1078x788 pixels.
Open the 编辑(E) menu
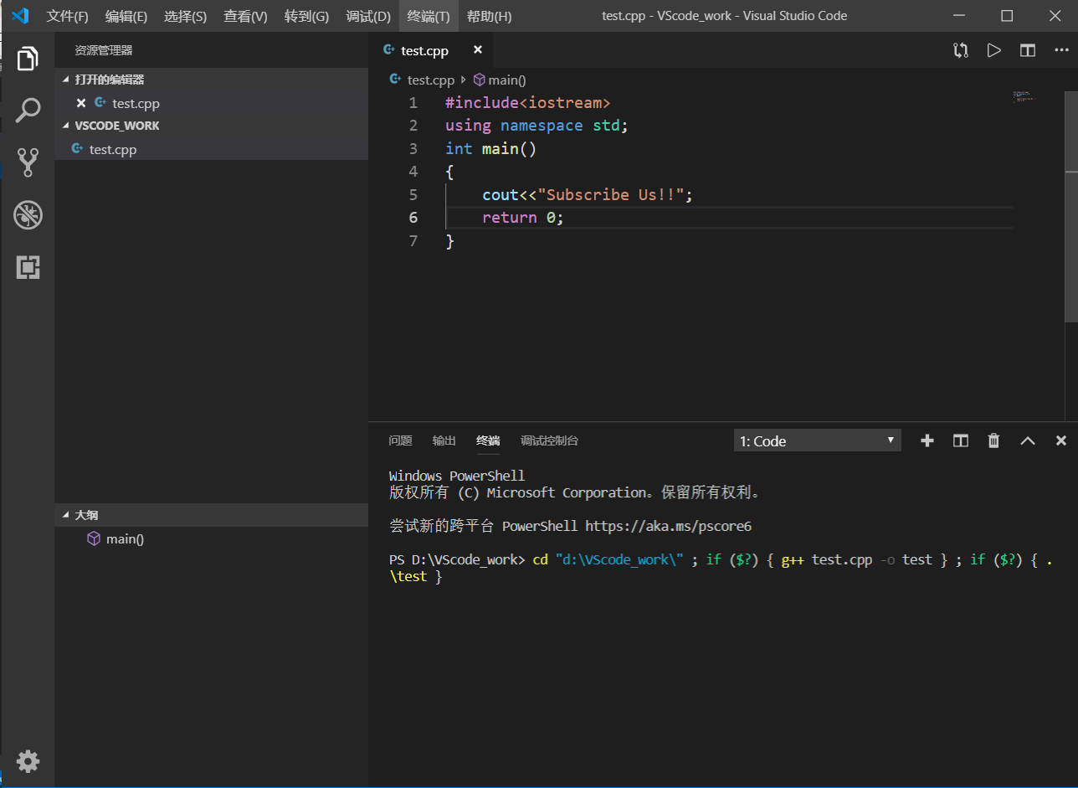point(126,16)
